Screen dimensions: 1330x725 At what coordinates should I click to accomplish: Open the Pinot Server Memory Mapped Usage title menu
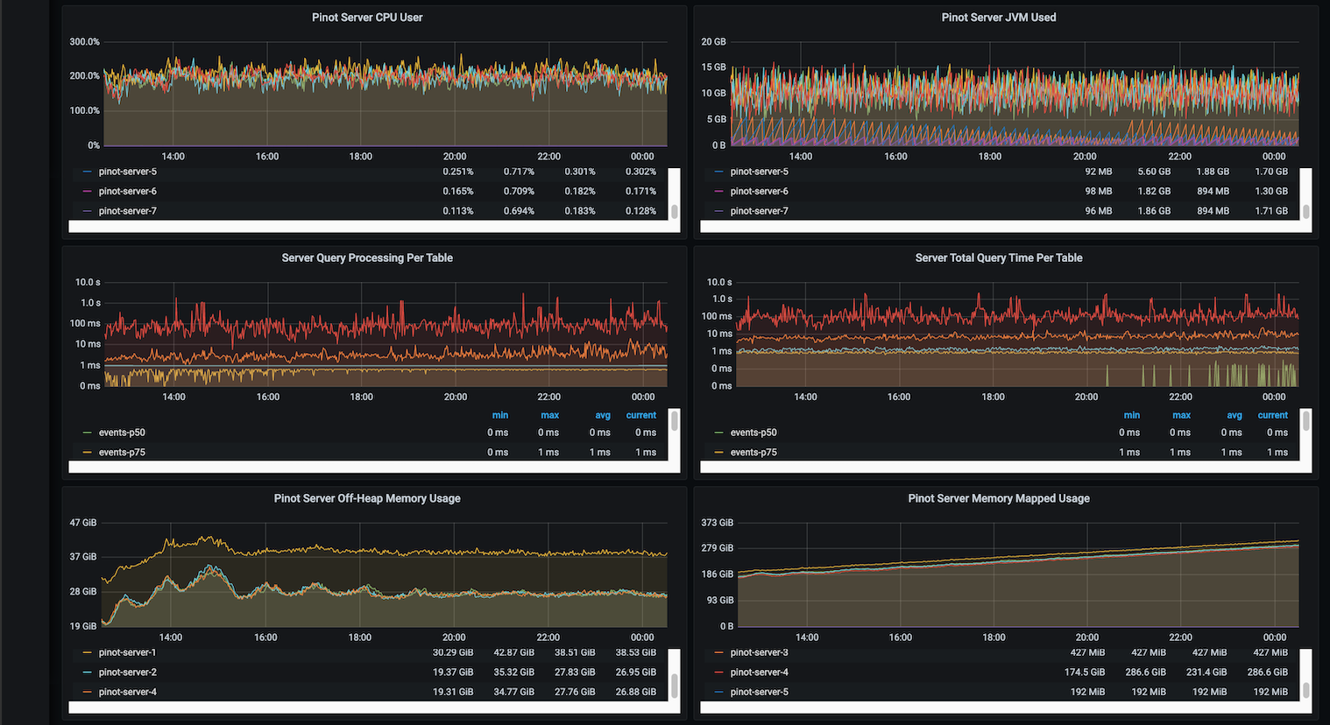coord(998,498)
